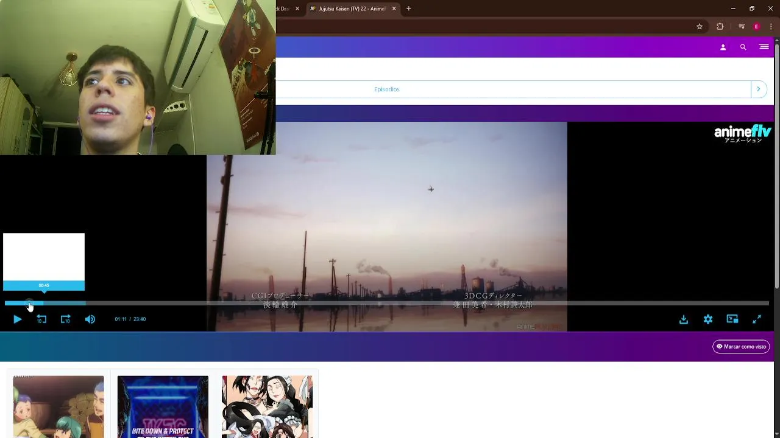The height and width of the screenshot is (438, 780).
Task: Play the Jujutsu Kaisen episode video
Action: point(17,319)
